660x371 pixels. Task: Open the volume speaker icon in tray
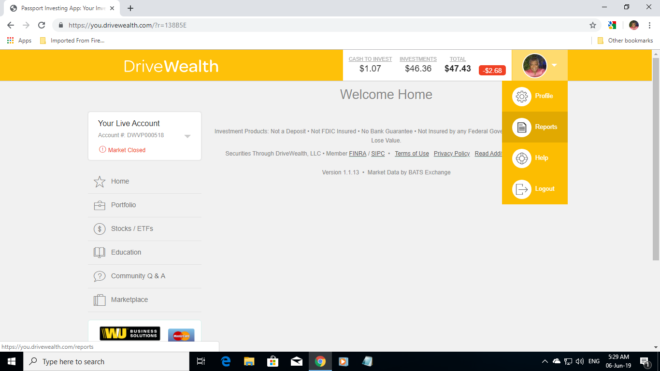(x=580, y=361)
